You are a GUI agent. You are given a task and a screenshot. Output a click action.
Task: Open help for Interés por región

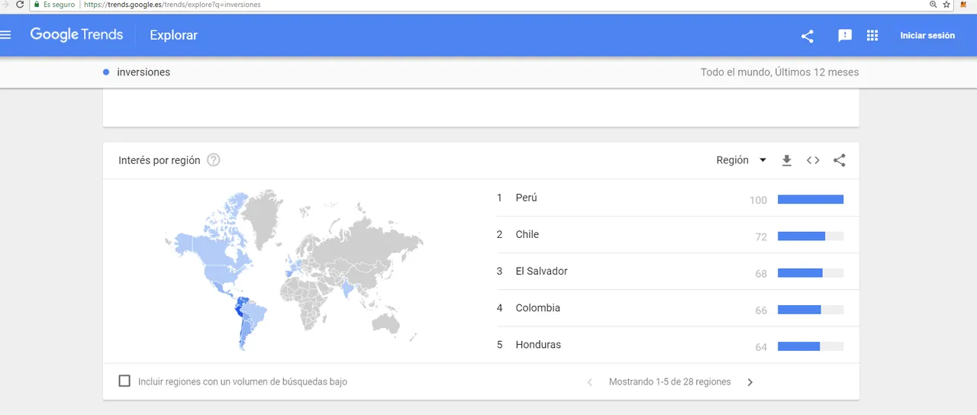pos(214,160)
